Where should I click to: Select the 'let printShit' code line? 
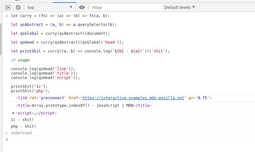(x=90, y=51)
